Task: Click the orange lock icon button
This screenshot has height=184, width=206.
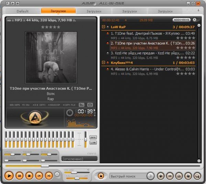Action: point(101,176)
